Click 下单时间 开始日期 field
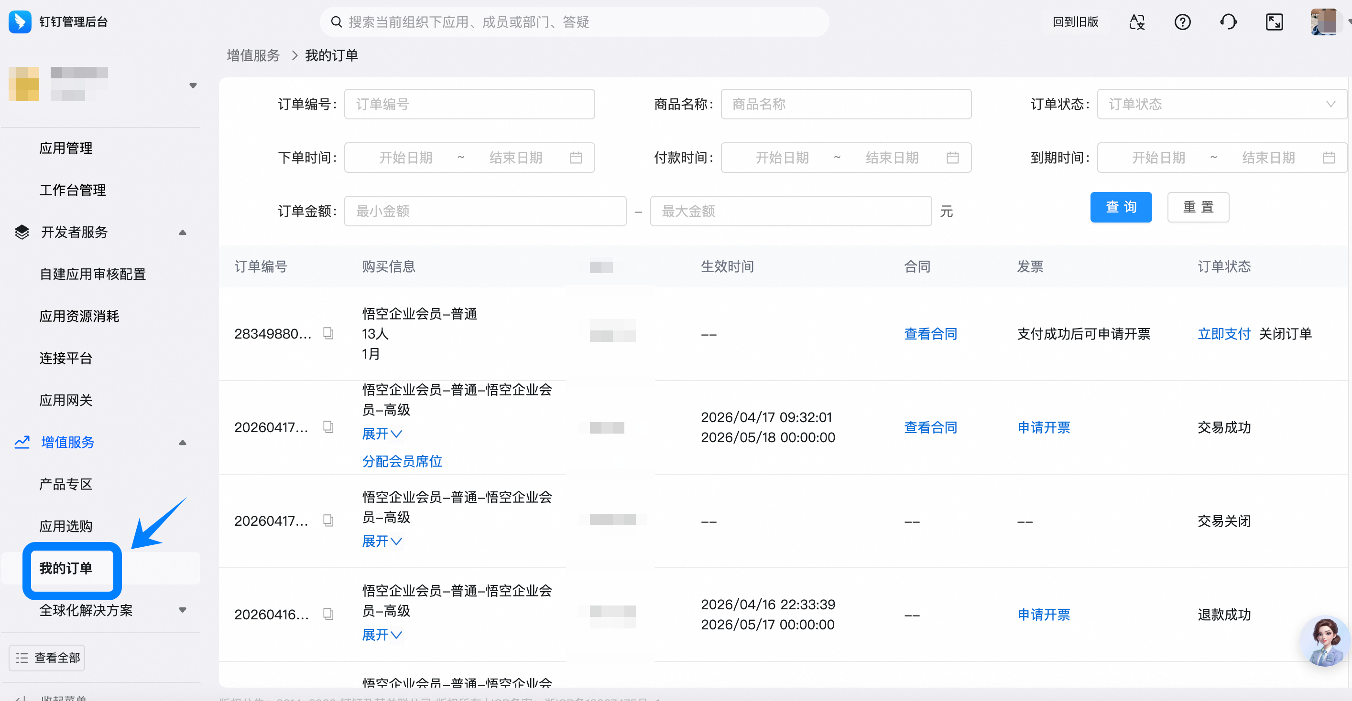Screen dimensions: 1352x701 406,158
